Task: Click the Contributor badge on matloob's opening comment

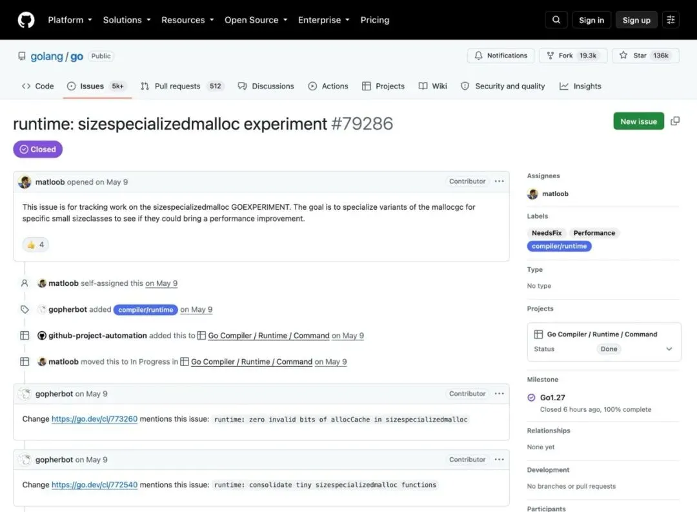Action: pos(467,181)
